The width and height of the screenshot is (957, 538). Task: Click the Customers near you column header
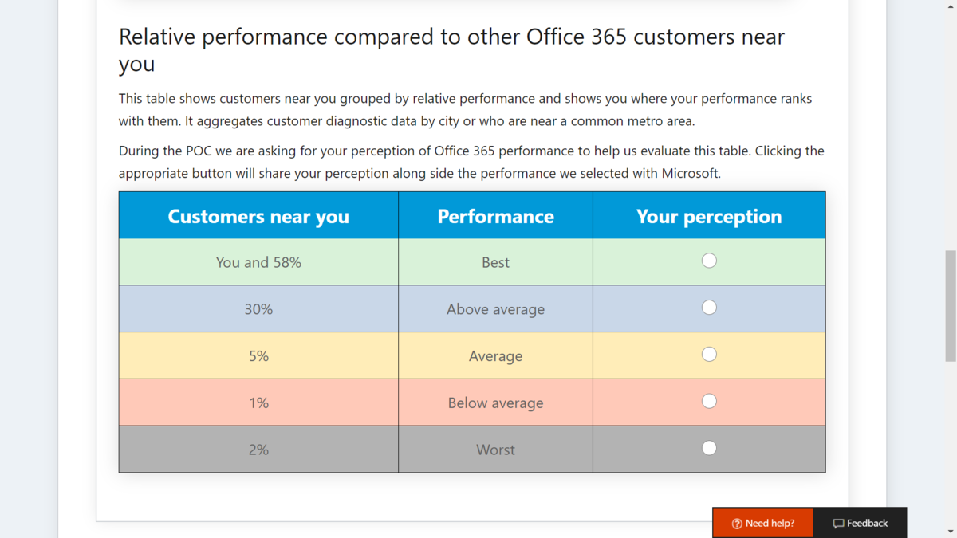coord(258,215)
